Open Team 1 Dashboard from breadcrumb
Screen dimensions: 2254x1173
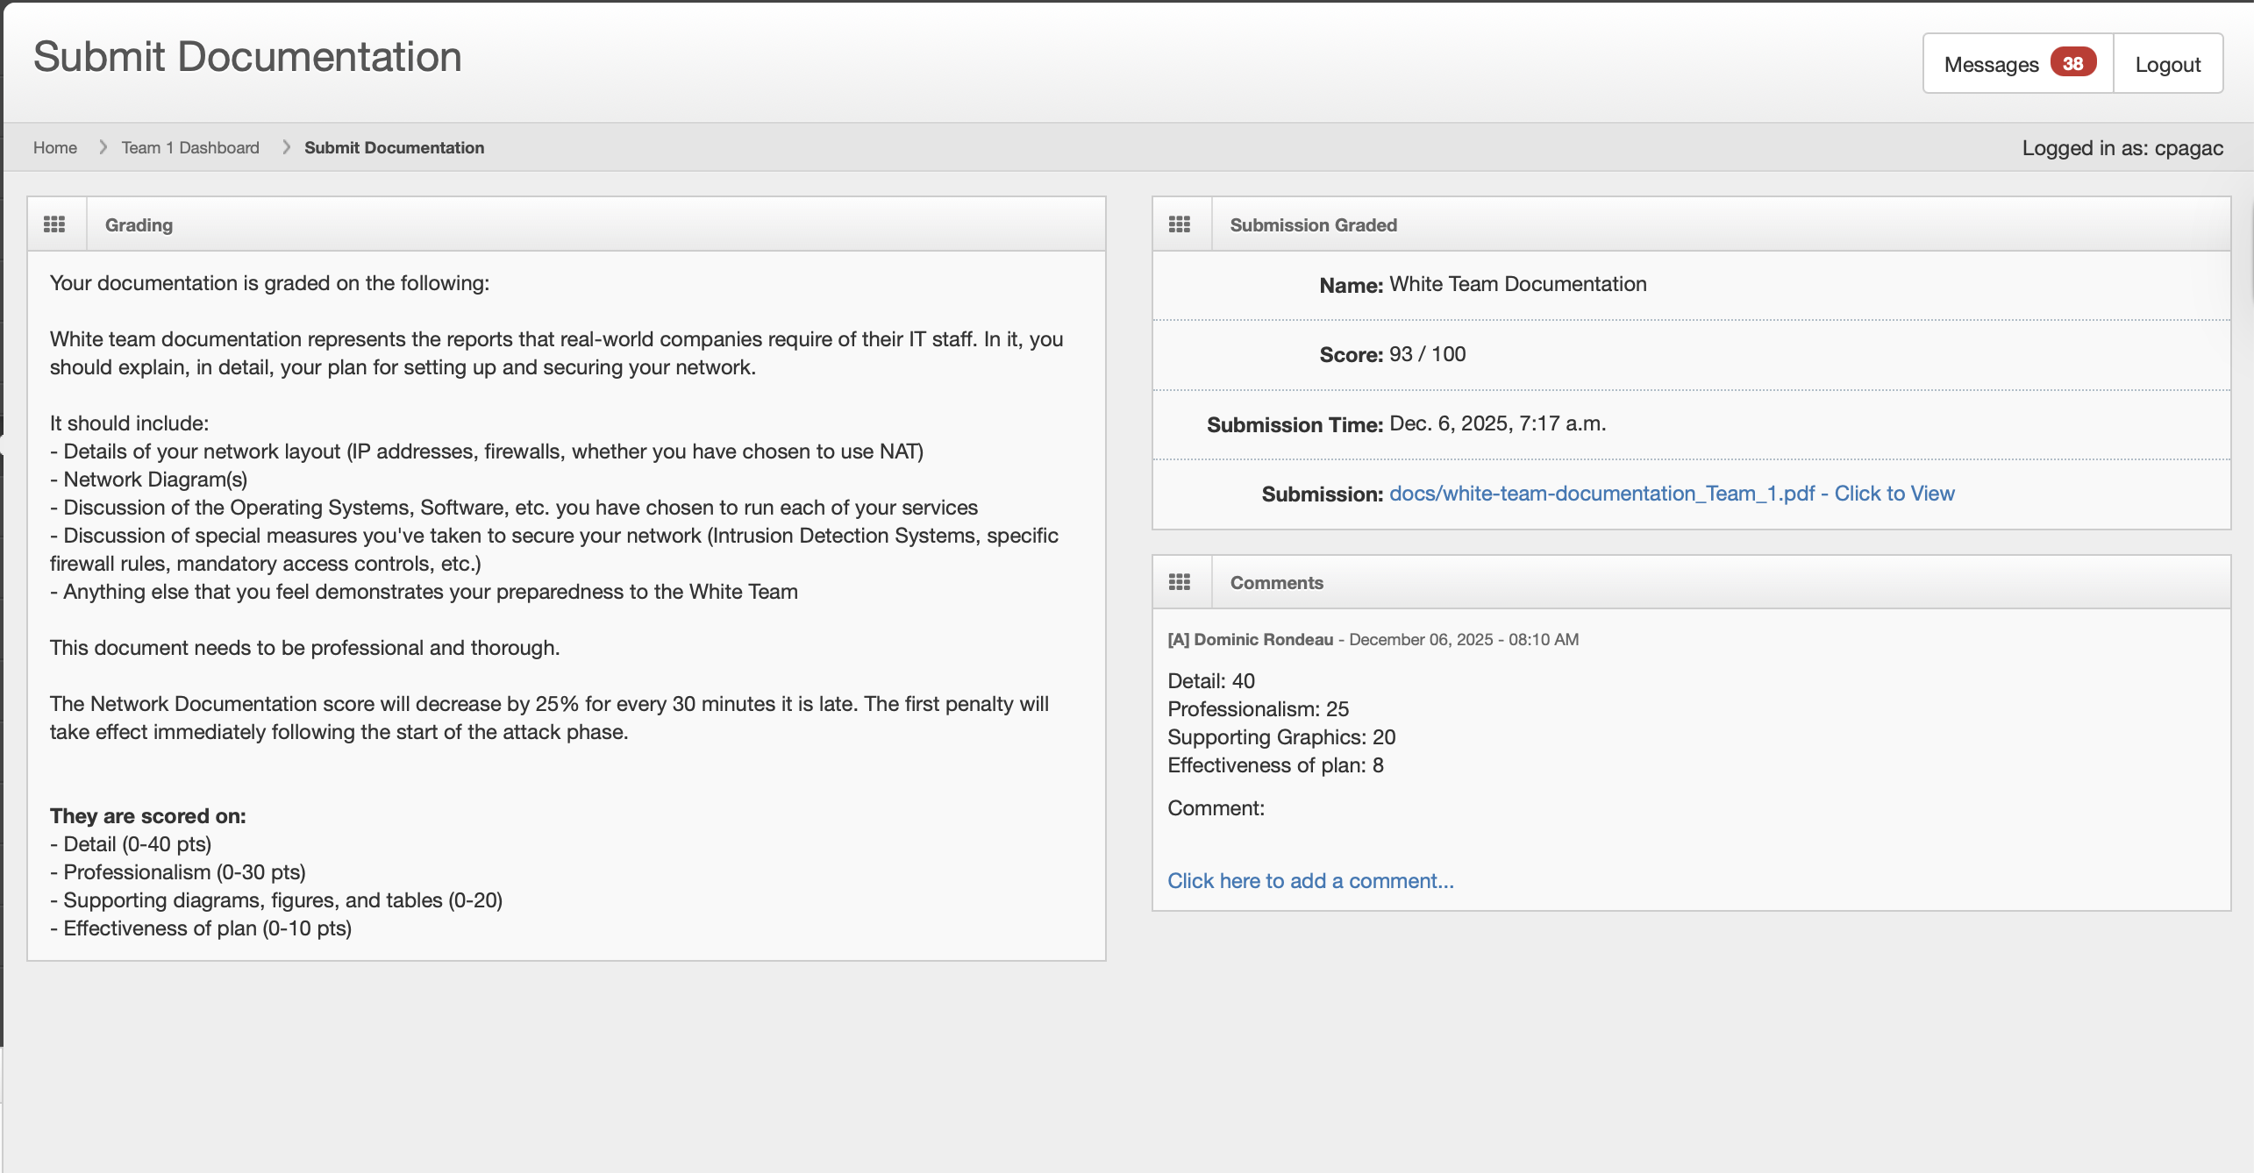[189, 147]
